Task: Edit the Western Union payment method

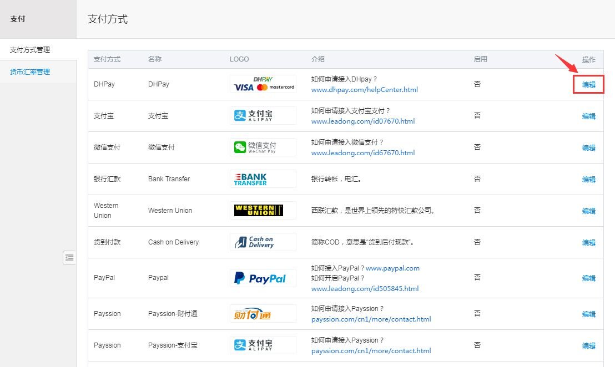Action: click(588, 211)
